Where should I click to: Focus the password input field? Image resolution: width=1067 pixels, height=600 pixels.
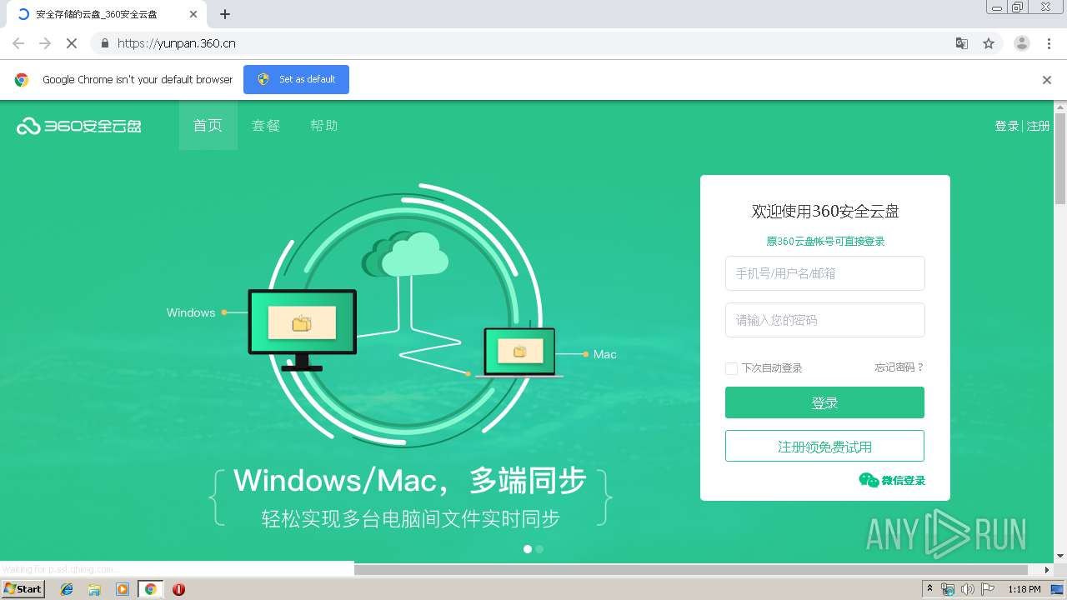click(824, 320)
